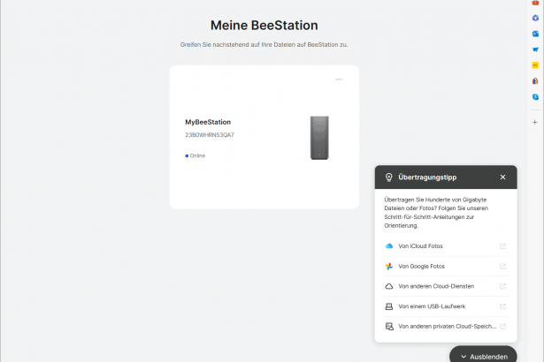
Task: Open external link icon for Google Fotos
Action: tap(502, 266)
